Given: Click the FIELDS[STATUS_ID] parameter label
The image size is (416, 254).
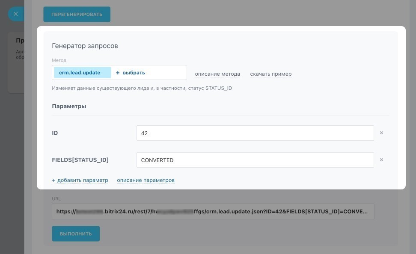Looking at the screenshot, I should (x=80, y=160).
